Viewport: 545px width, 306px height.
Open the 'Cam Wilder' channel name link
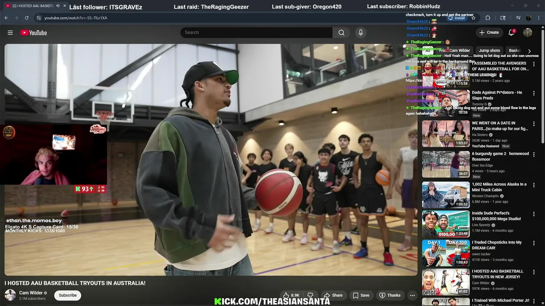(31, 293)
